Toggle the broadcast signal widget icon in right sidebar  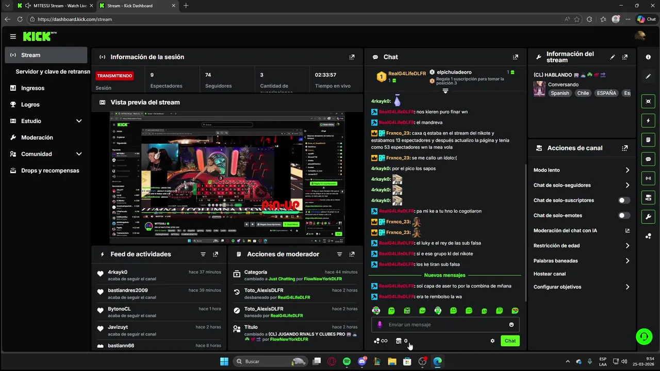(648, 178)
